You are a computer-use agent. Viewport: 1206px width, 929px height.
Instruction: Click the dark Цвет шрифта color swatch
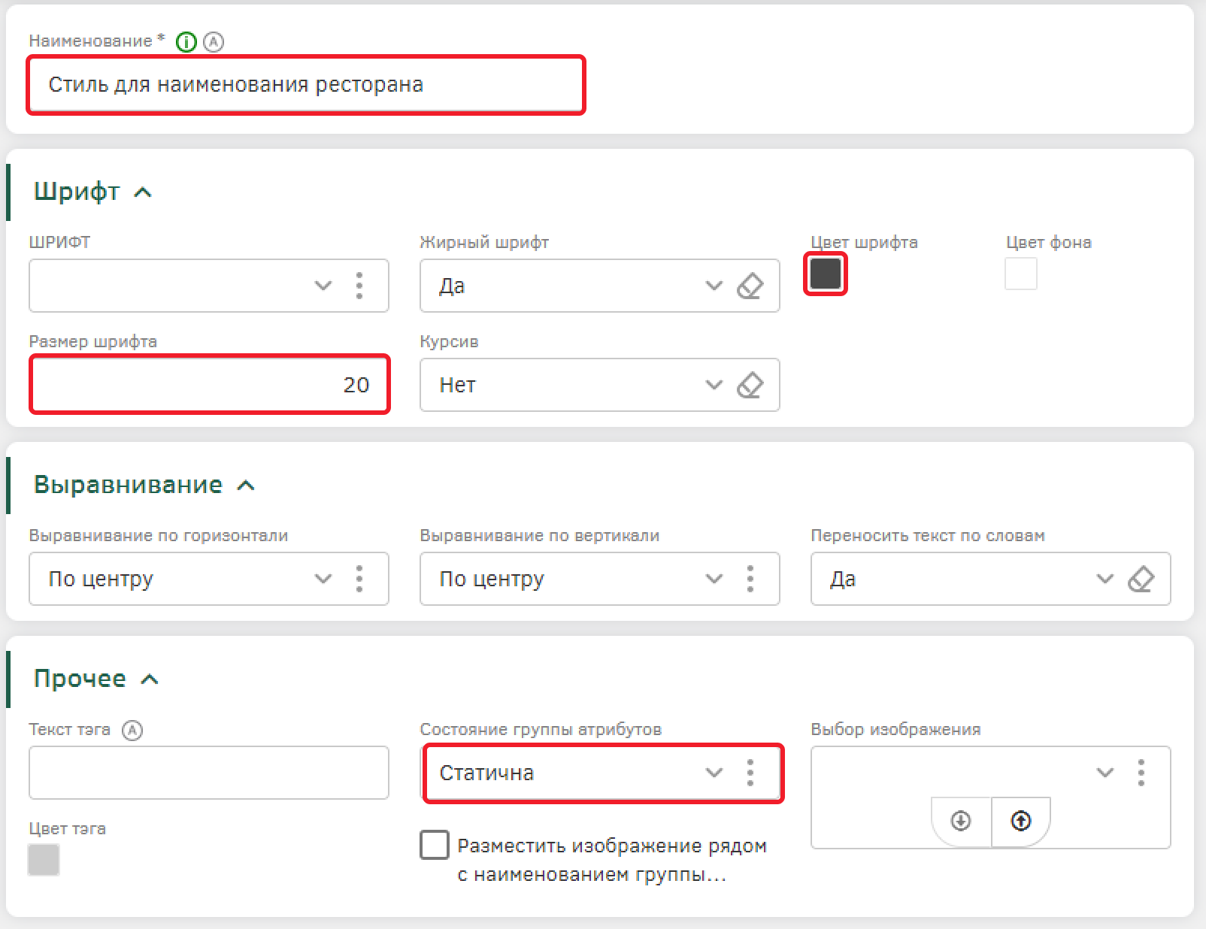click(826, 274)
